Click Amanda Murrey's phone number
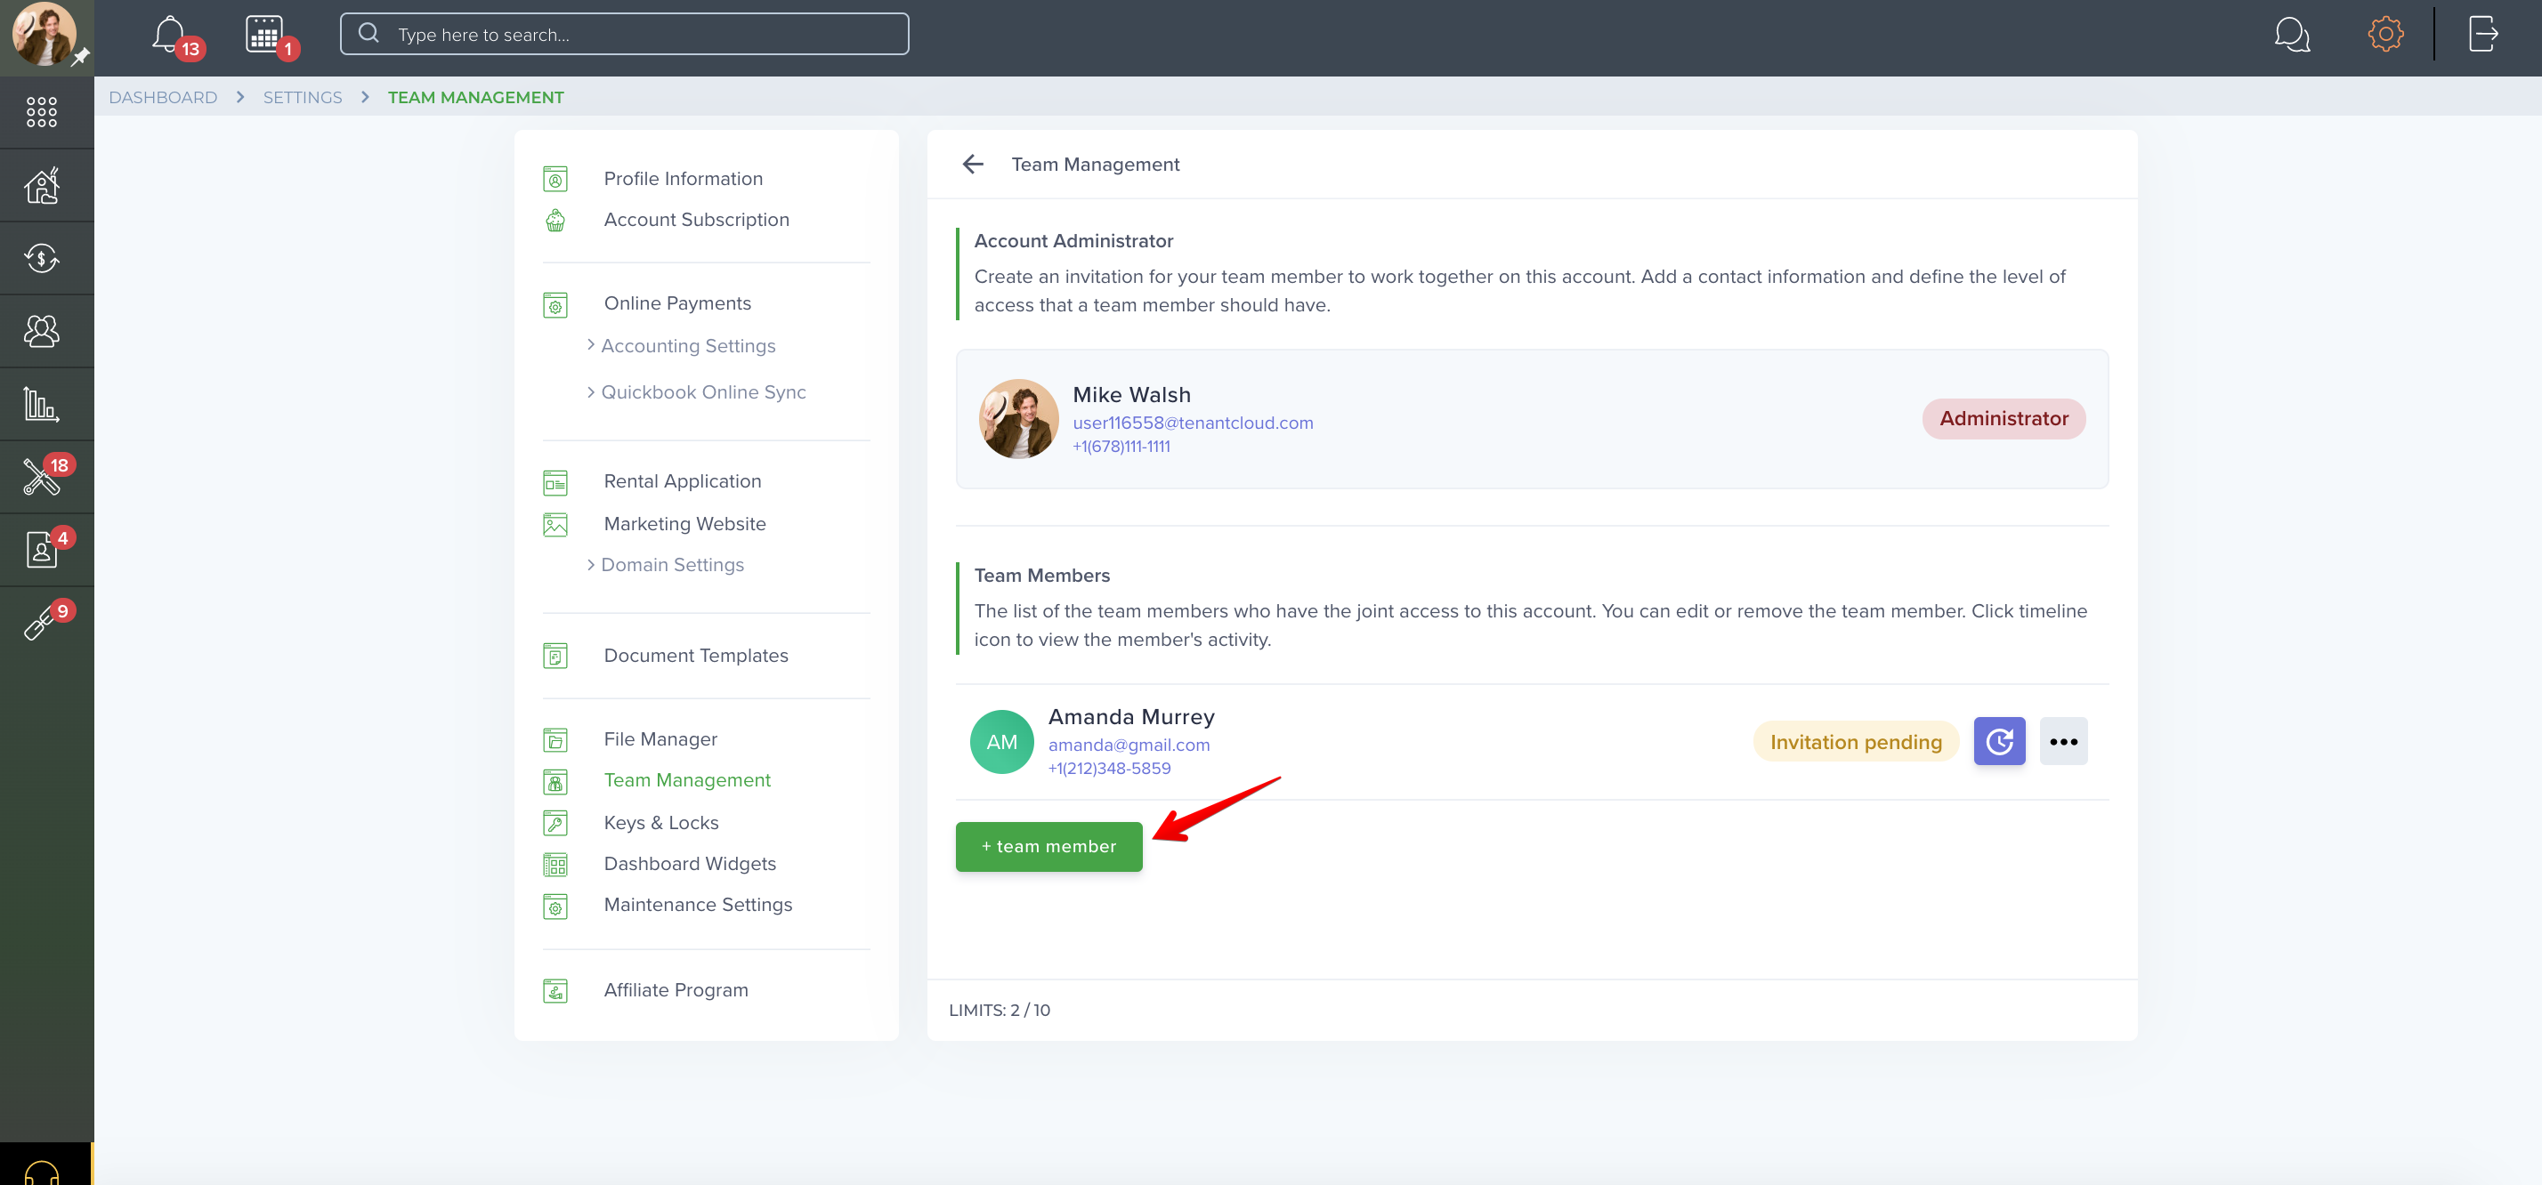The height and width of the screenshot is (1185, 2542). (1109, 768)
